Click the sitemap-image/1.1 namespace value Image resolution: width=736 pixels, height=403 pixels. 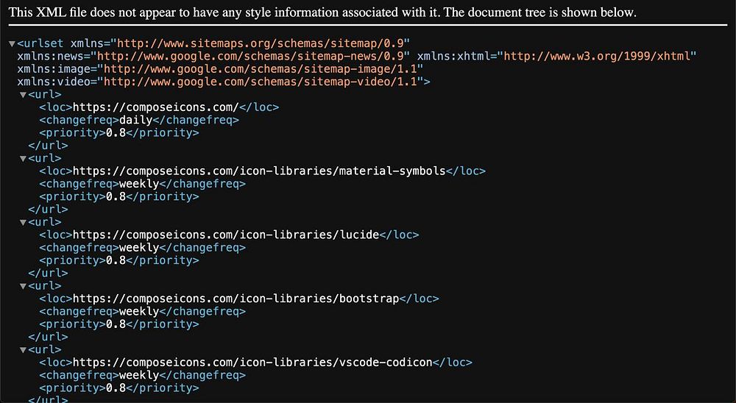click(x=261, y=69)
